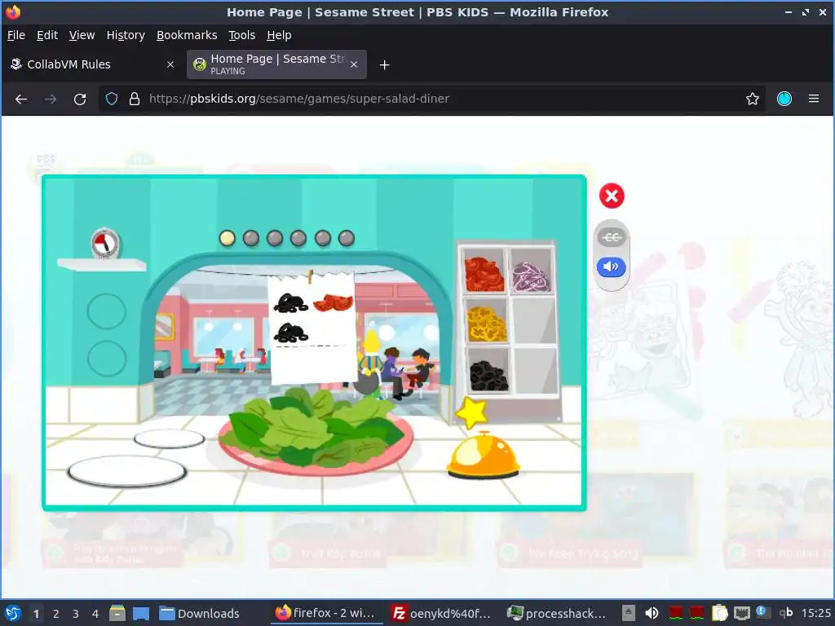Open the File menu
835x626 pixels.
[16, 35]
